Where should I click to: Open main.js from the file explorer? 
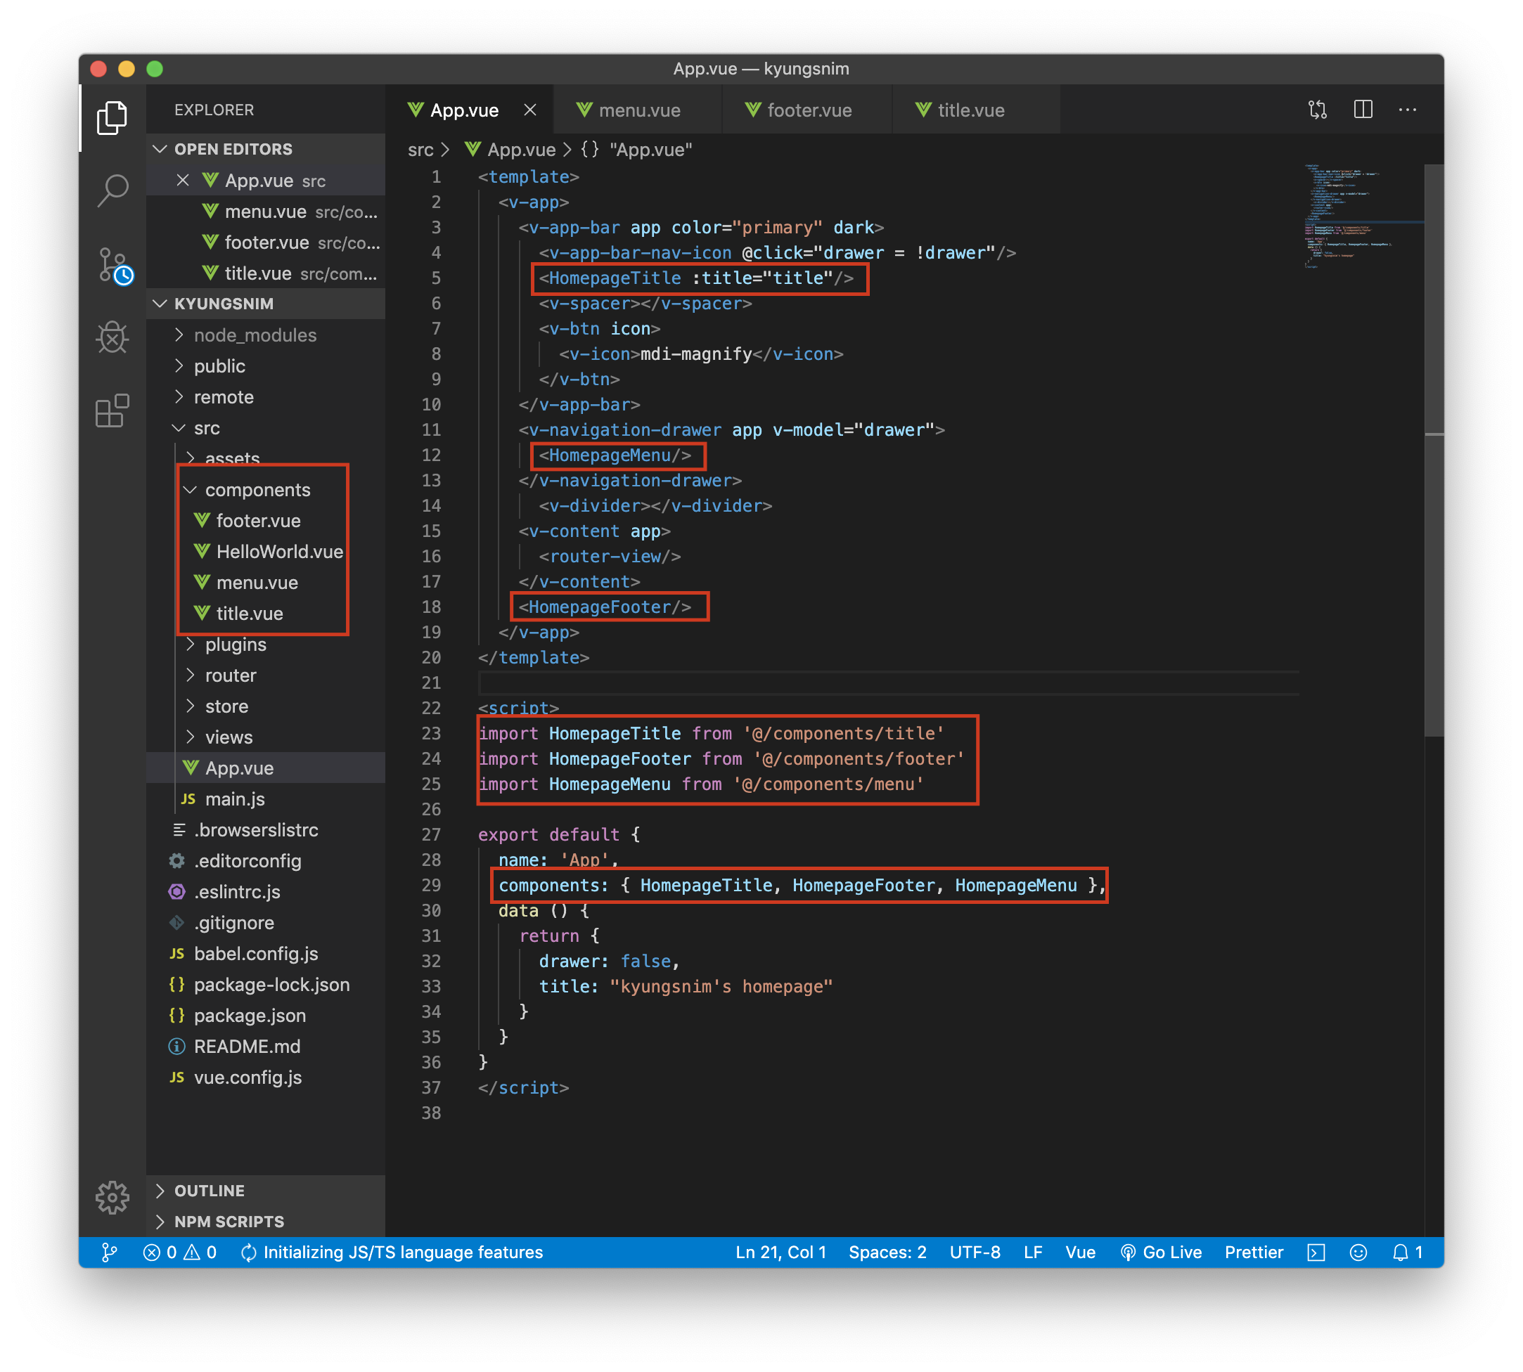click(234, 799)
